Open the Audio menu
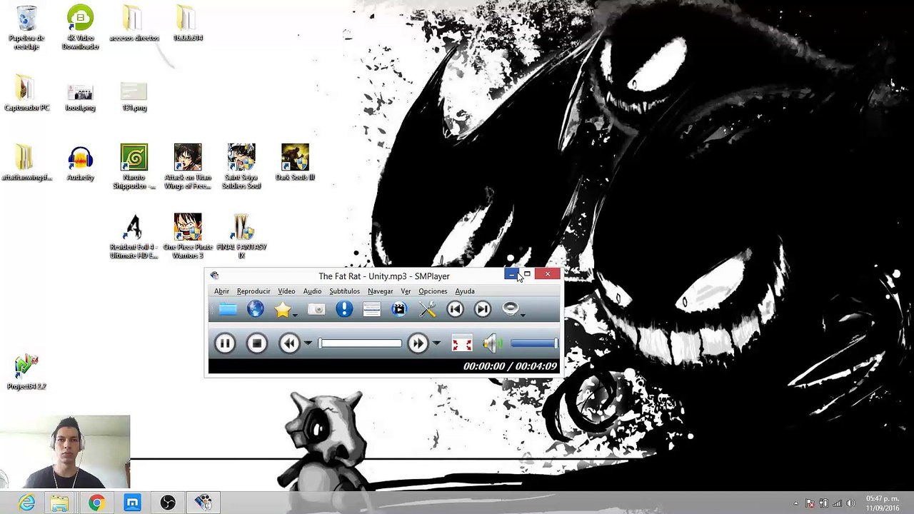Screen dimensions: 914x514 click(312, 291)
